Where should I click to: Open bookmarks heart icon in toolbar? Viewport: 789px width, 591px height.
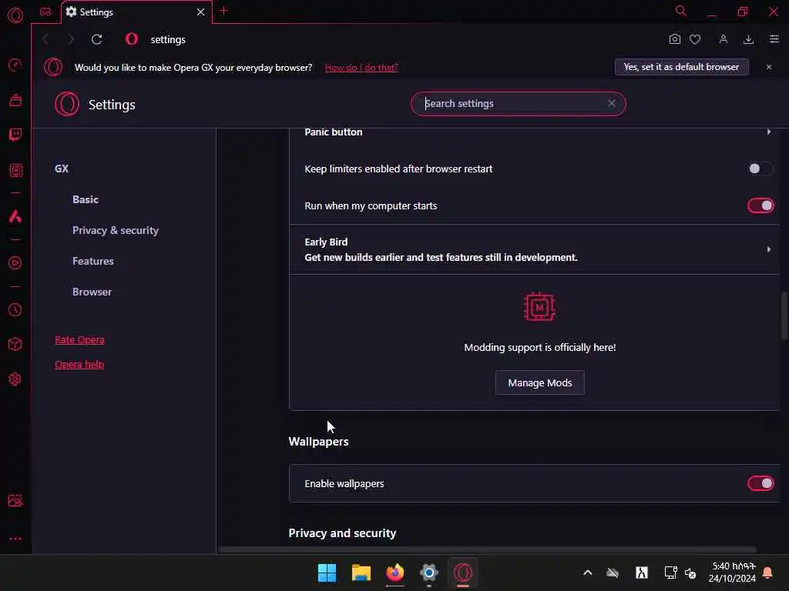tap(695, 39)
